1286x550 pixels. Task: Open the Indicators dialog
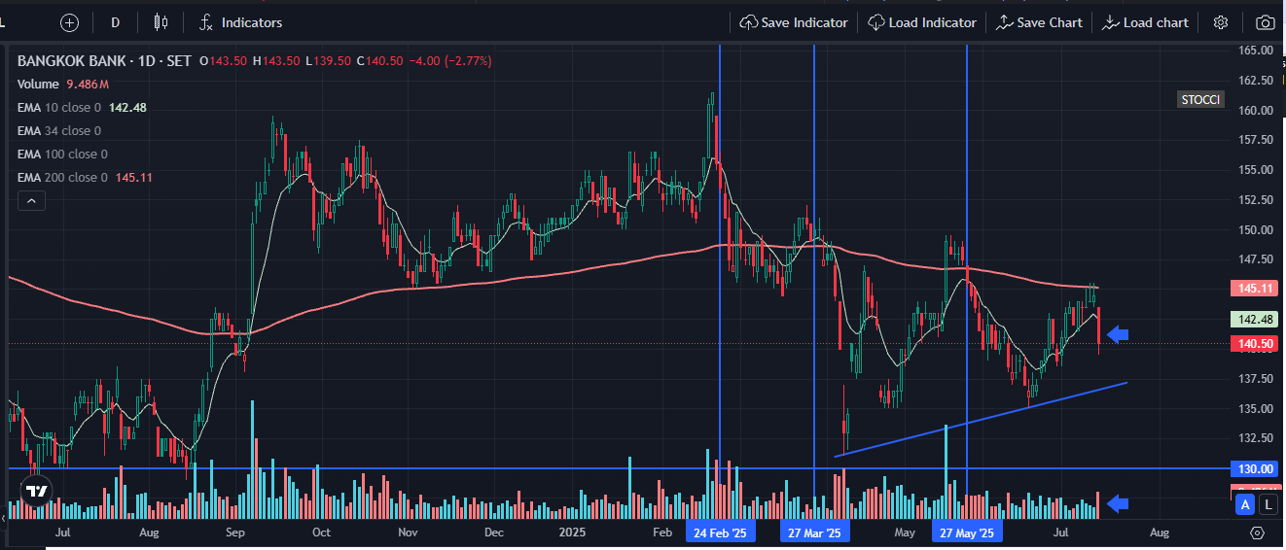(240, 22)
